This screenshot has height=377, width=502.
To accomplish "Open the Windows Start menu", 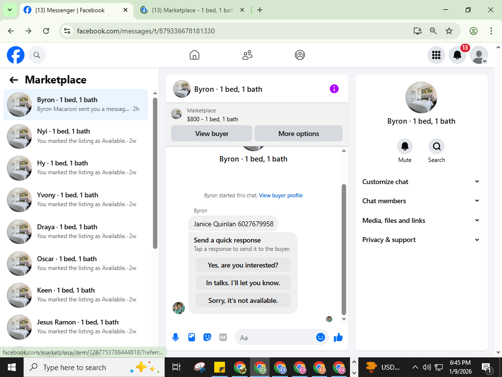I will coord(12,367).
